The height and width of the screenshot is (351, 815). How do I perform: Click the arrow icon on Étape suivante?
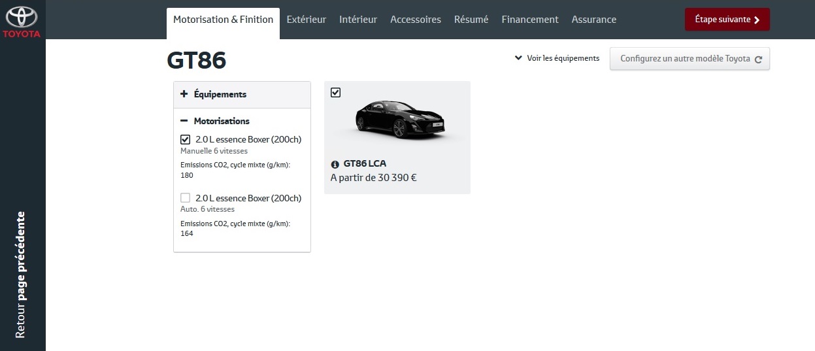[757, 20]
